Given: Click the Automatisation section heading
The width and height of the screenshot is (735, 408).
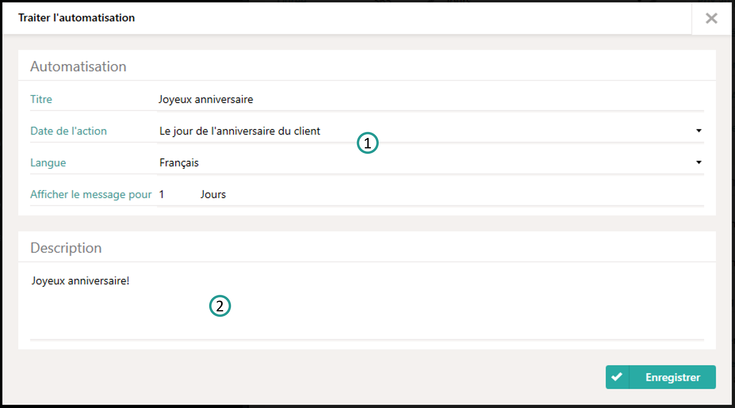Looking at the screenshot, I should (x=78, y=66).
